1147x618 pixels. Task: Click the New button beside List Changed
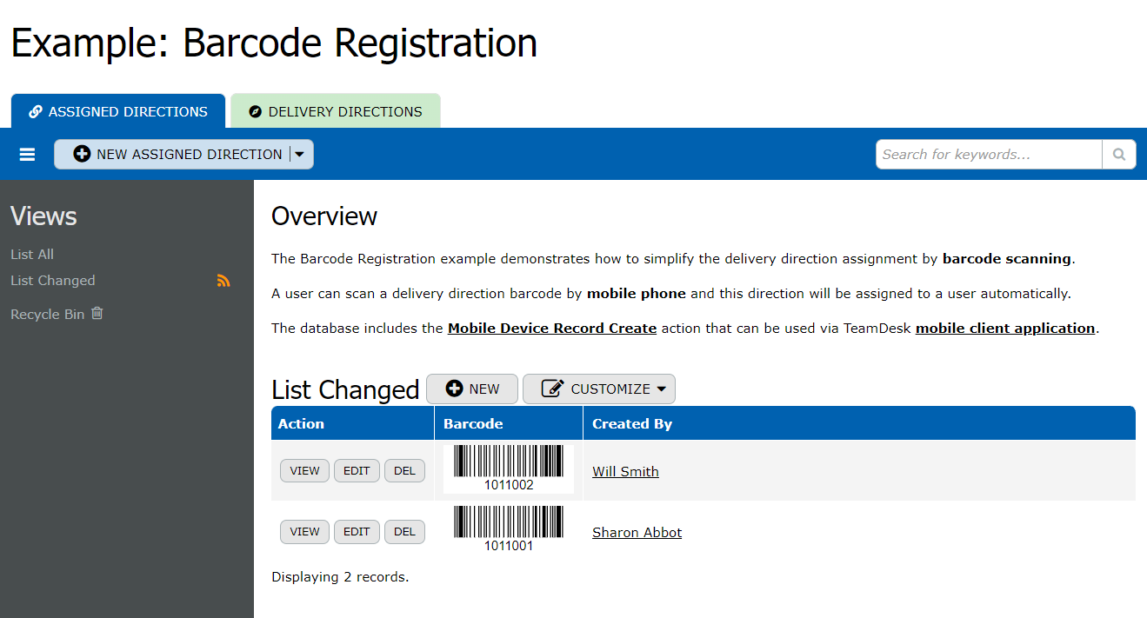coord(472,389)
